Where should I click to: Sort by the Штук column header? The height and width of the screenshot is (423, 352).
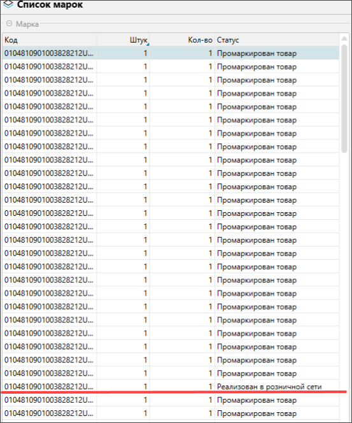[x=123, y=40]
